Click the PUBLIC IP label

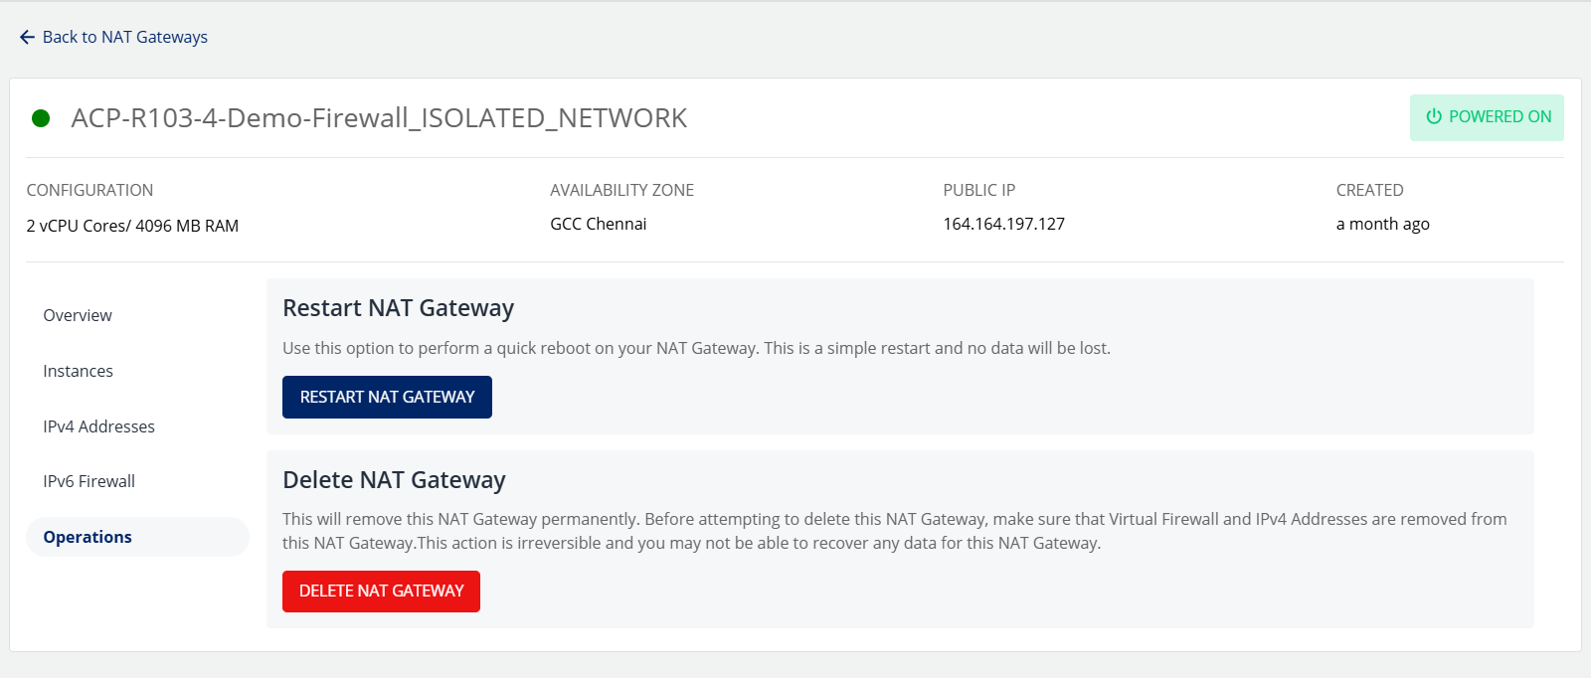pos(978,190)
